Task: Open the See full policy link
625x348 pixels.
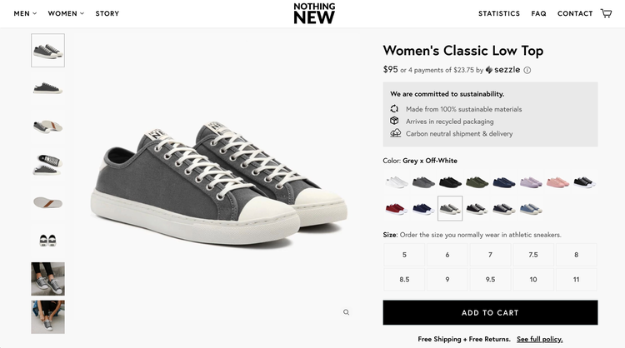Action: 539,339
